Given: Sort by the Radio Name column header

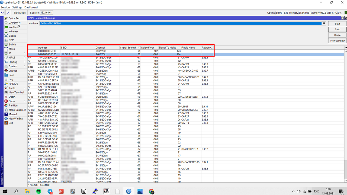Looking at the screenshot, I should pyautogui.click(x=191, y=47).
